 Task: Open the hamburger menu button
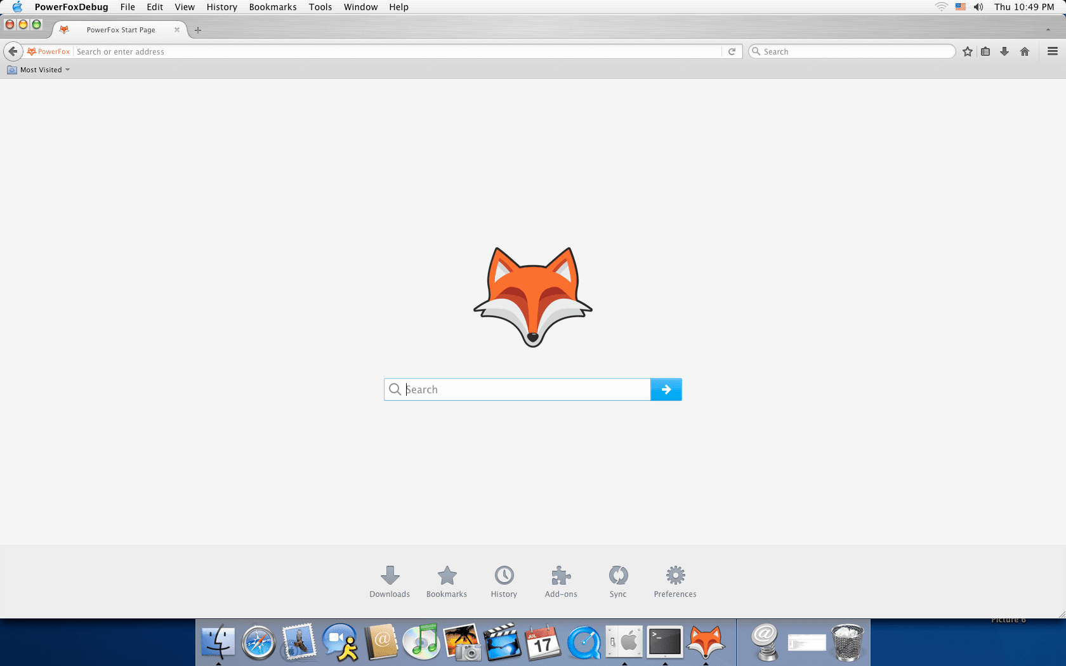pyautogui.click(x=1053, y=51)
